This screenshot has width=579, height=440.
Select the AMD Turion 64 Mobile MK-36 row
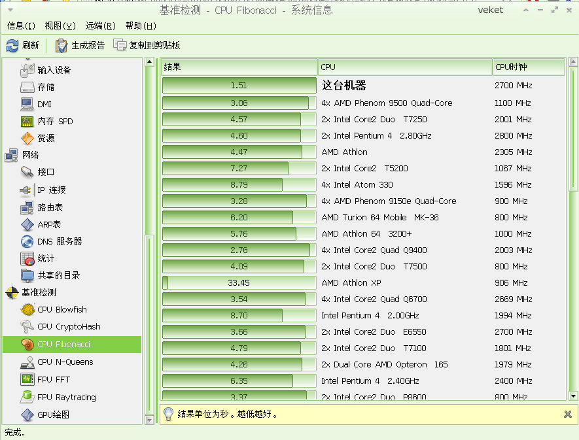click(x=363, y=218)
